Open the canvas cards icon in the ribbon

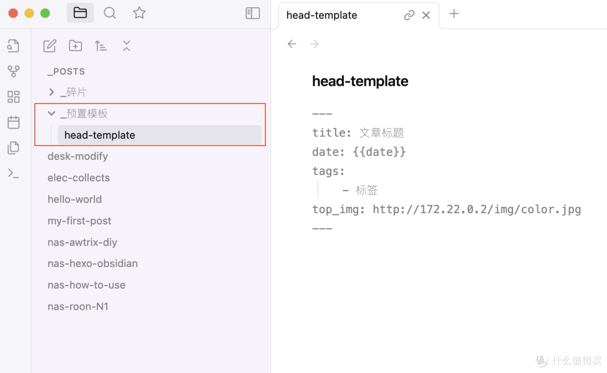[13, 96]
